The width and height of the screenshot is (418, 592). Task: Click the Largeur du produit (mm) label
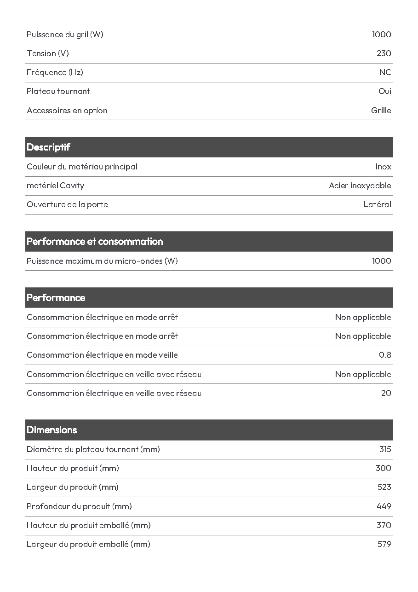pos(73,487)
